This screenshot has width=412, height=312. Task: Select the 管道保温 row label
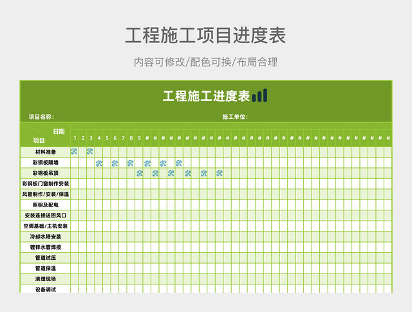tap(46, 268)
